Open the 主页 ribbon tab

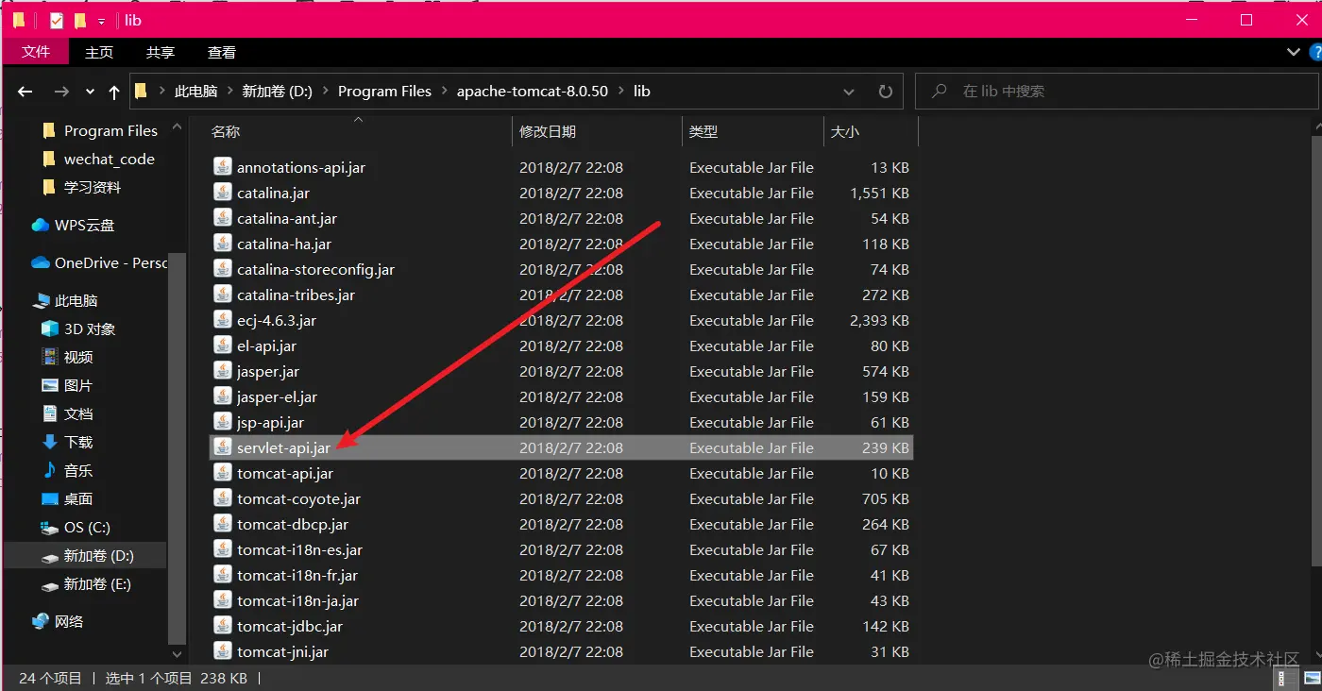(x=99, y=53)
